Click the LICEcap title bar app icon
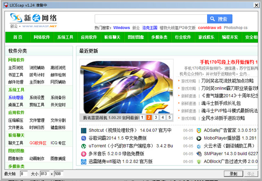262x181 pixels. tap(6, 5)
